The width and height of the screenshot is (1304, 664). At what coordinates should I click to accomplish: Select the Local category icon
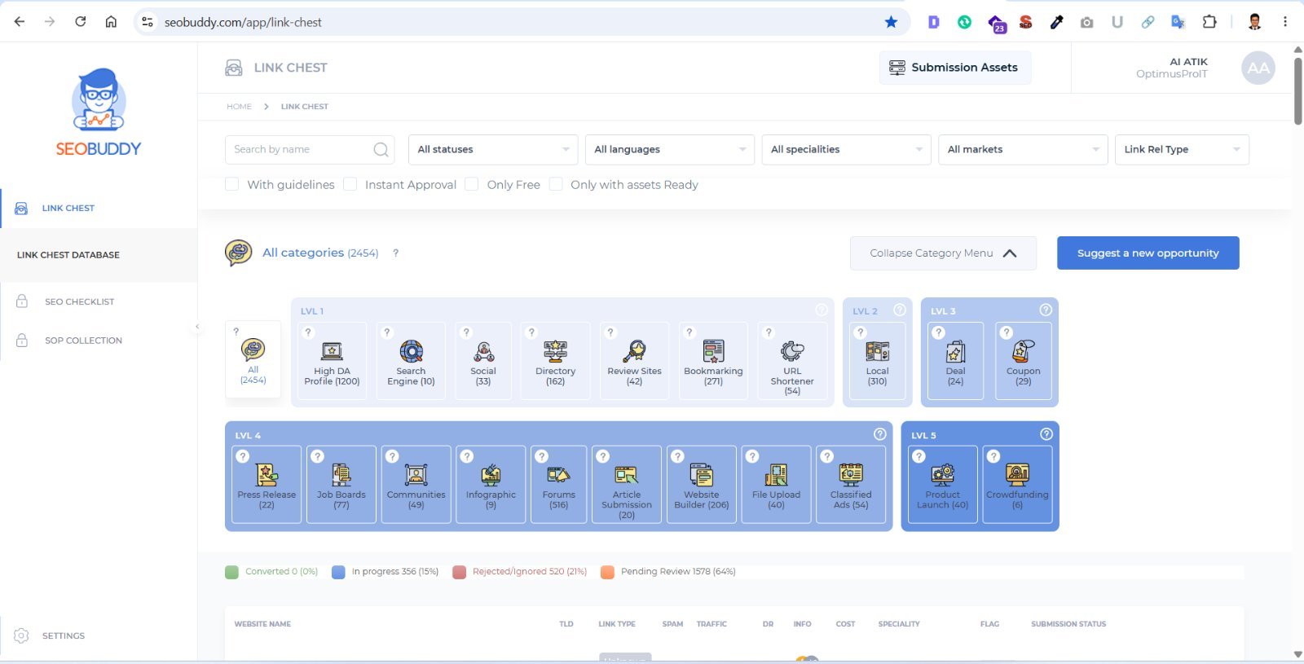878,351
